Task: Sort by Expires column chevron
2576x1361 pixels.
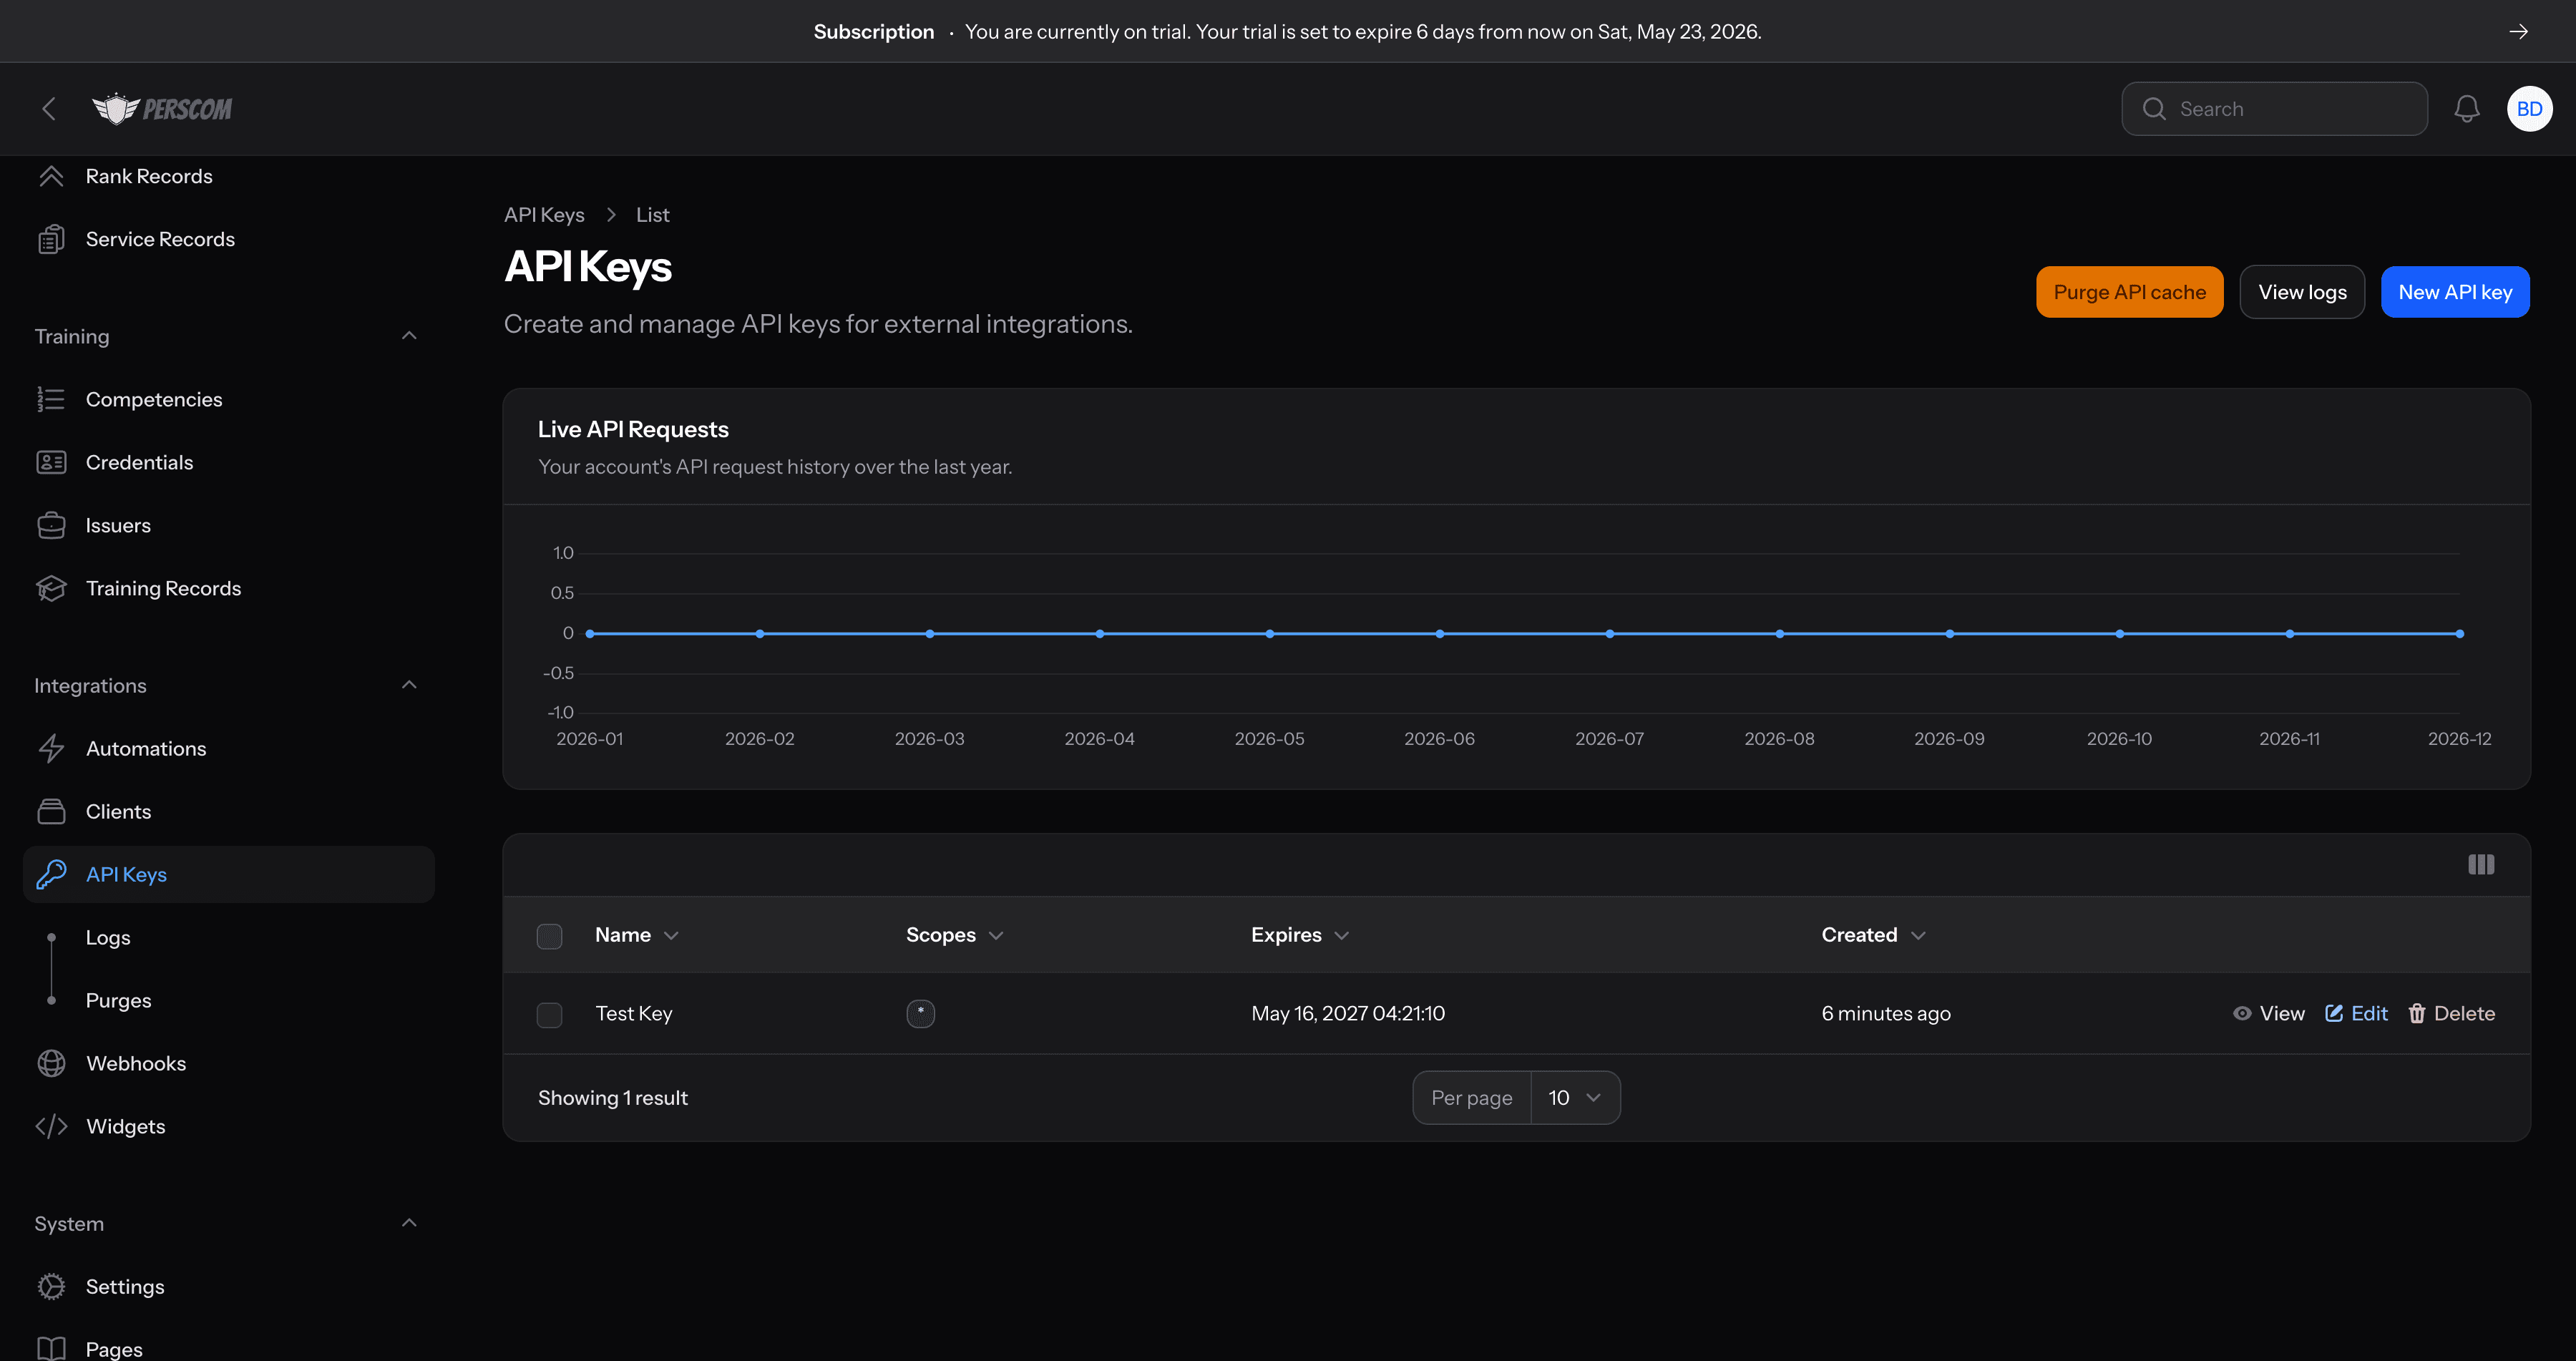Action: tap(1342, 936)
